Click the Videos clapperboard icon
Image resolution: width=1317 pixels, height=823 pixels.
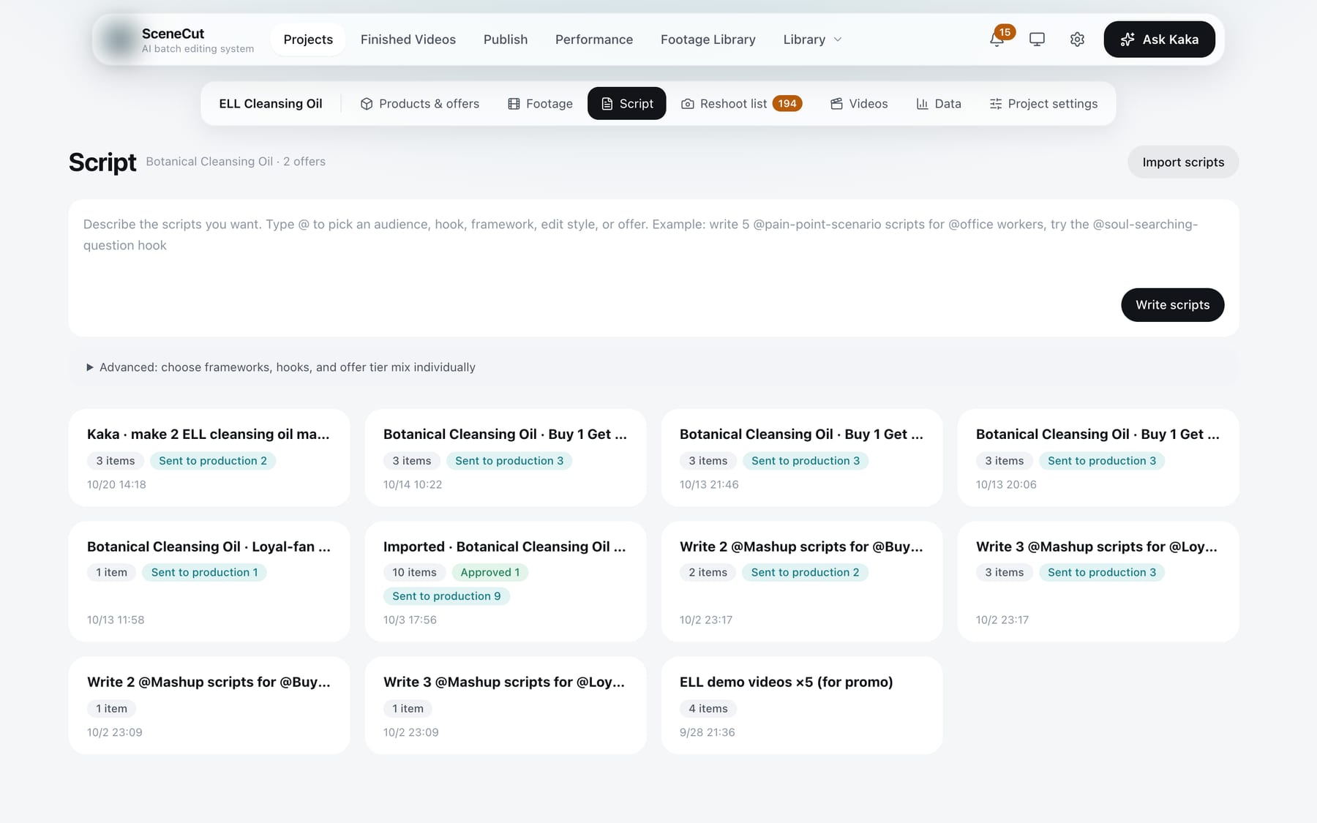[x=836, y=104]
